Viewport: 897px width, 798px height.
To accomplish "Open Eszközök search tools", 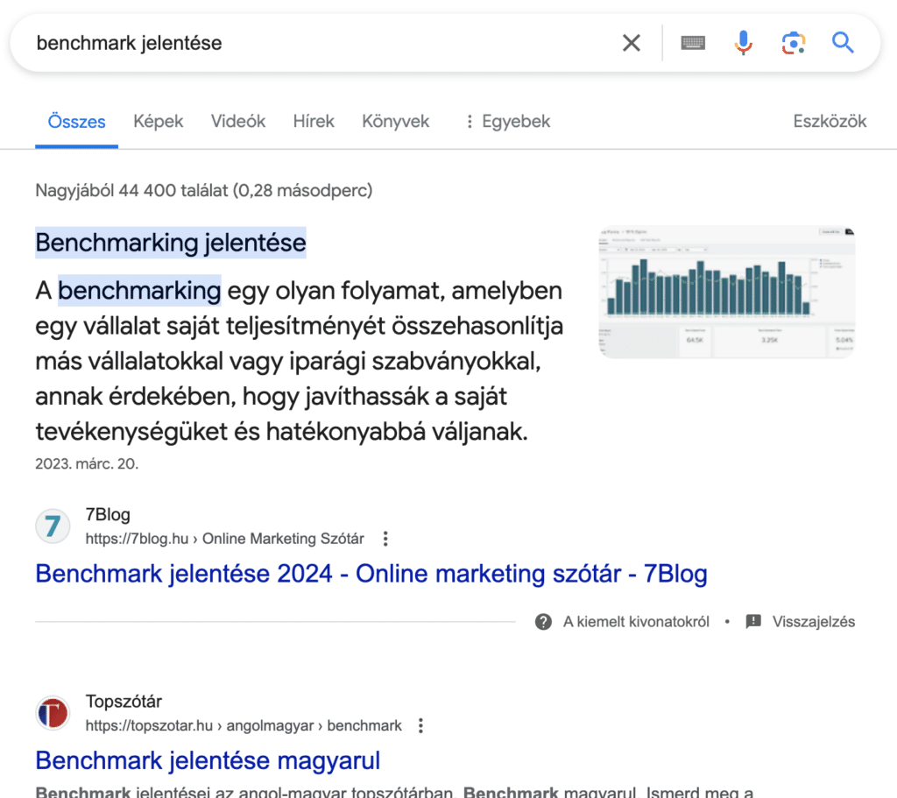I will [x=829, y=122].
